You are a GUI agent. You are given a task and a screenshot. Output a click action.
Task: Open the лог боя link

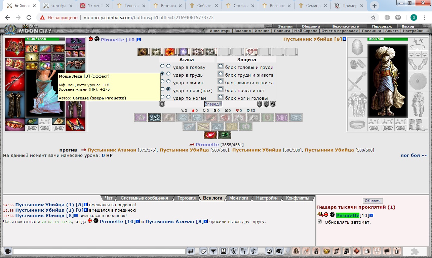coord(414,156)
